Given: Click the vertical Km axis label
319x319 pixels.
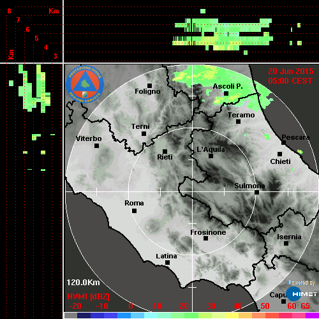Looking at the screenshot, I should pyautogui.click(x=11, y=54).
